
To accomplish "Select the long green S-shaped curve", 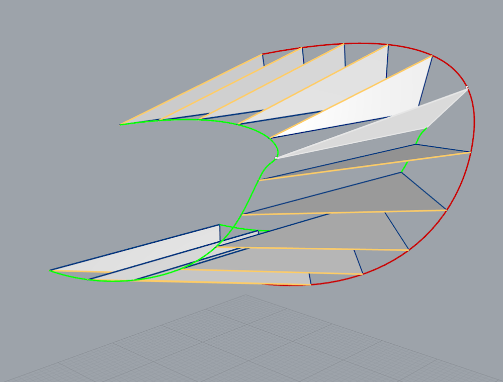I will pos(250,199).
